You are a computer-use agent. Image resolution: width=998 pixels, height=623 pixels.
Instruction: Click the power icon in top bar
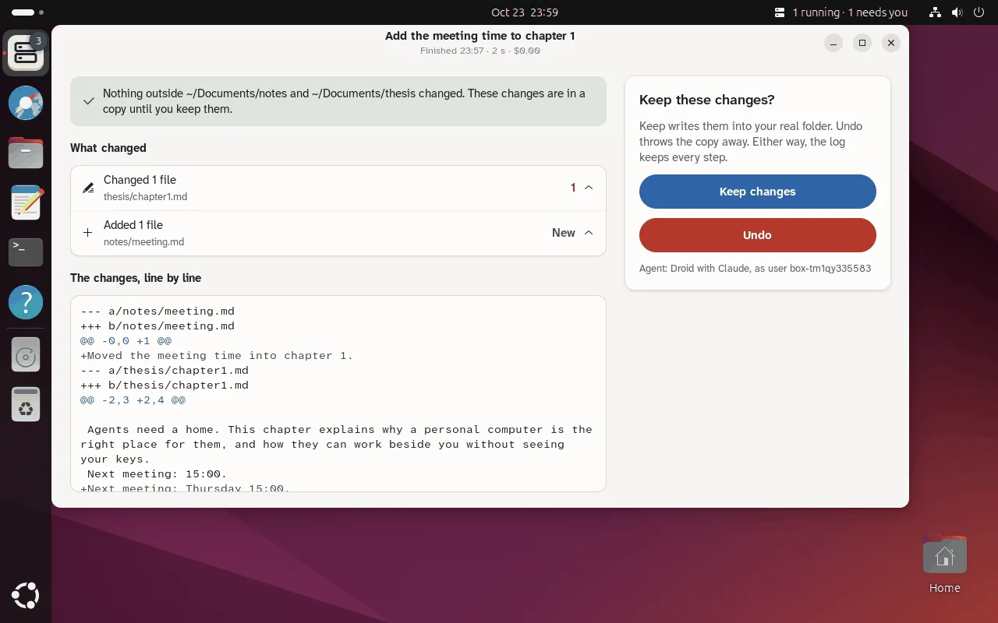click(x=979, y=12)
